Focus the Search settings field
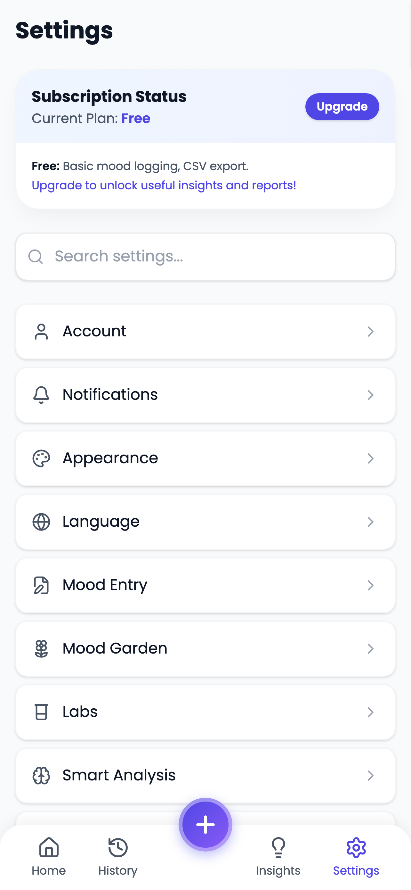 (205, 257)
